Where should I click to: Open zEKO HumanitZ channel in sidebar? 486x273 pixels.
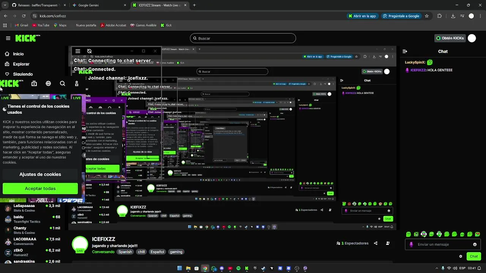coord(32,253)
